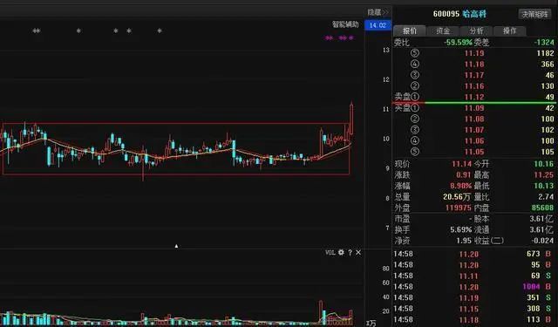Select sell-1 price 11.12
The image size is (558, 327).
(x=474, y=97)
